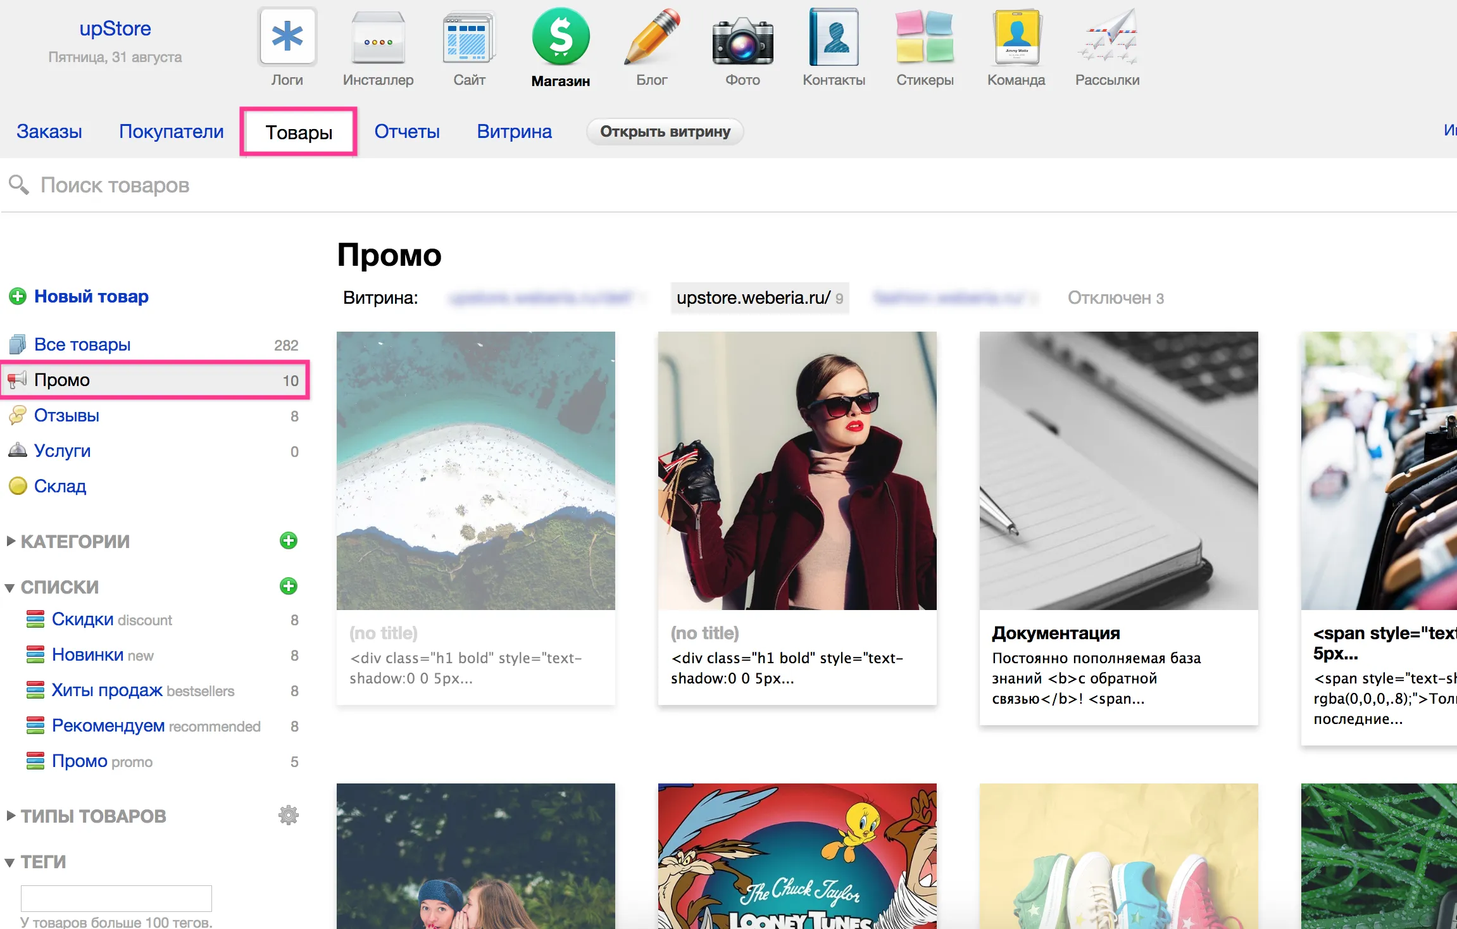
Task: Open the colorful sneakers product thumbnail
Action: (1119, 856)
